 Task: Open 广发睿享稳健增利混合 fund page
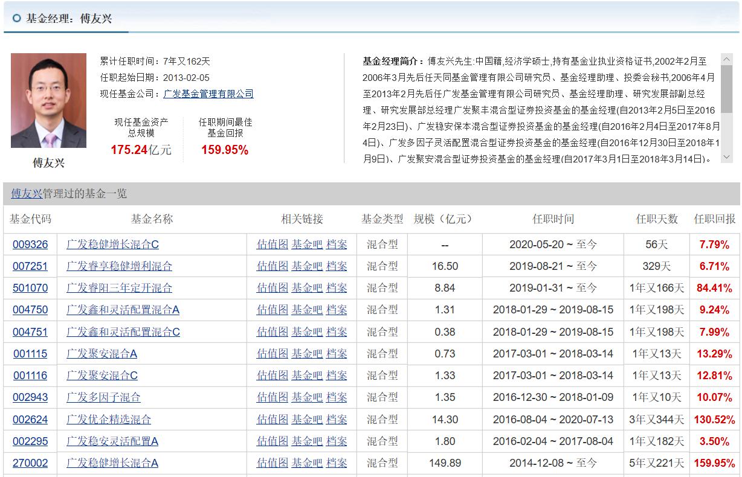tap(119, 266)
